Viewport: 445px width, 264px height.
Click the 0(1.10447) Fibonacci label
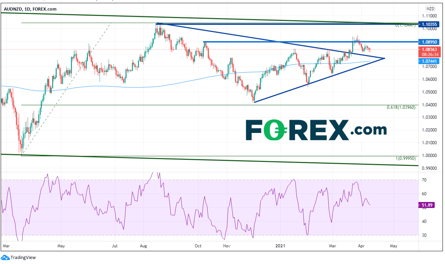point(406,26)
